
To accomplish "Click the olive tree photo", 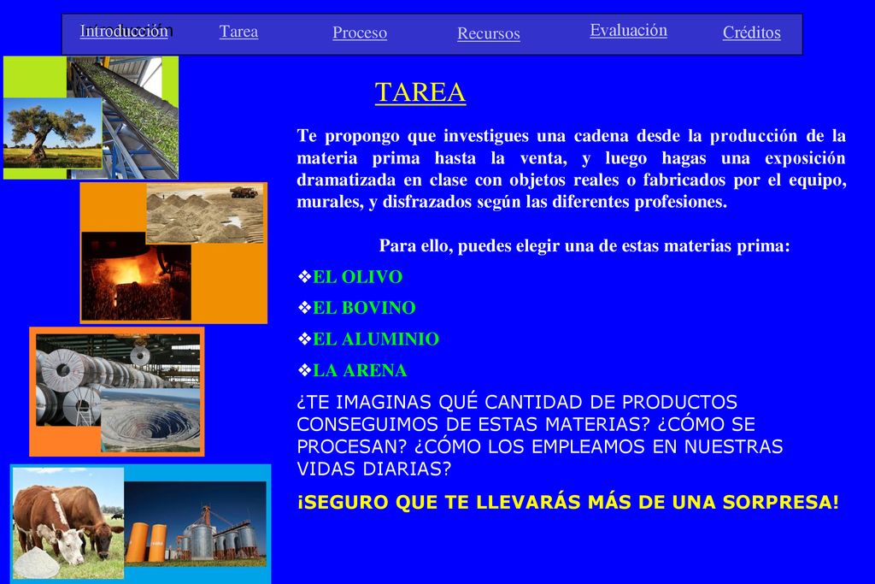I will [x=53, y=133].
